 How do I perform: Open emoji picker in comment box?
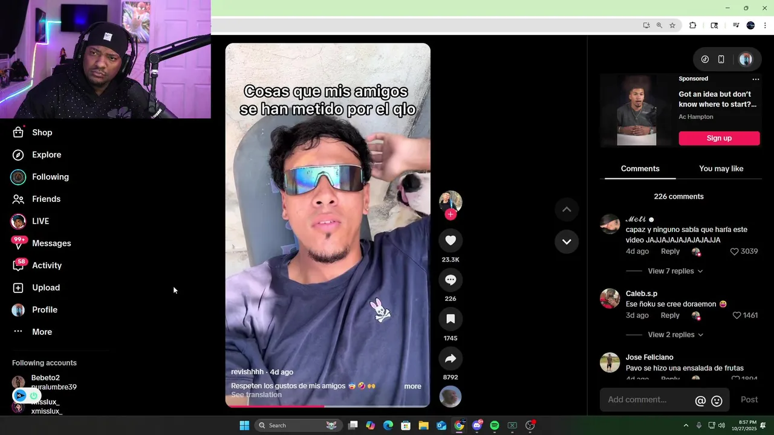click(717, 401)
